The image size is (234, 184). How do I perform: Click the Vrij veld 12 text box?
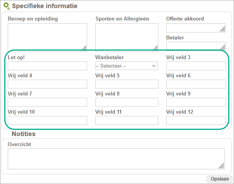tap(196, 120)
